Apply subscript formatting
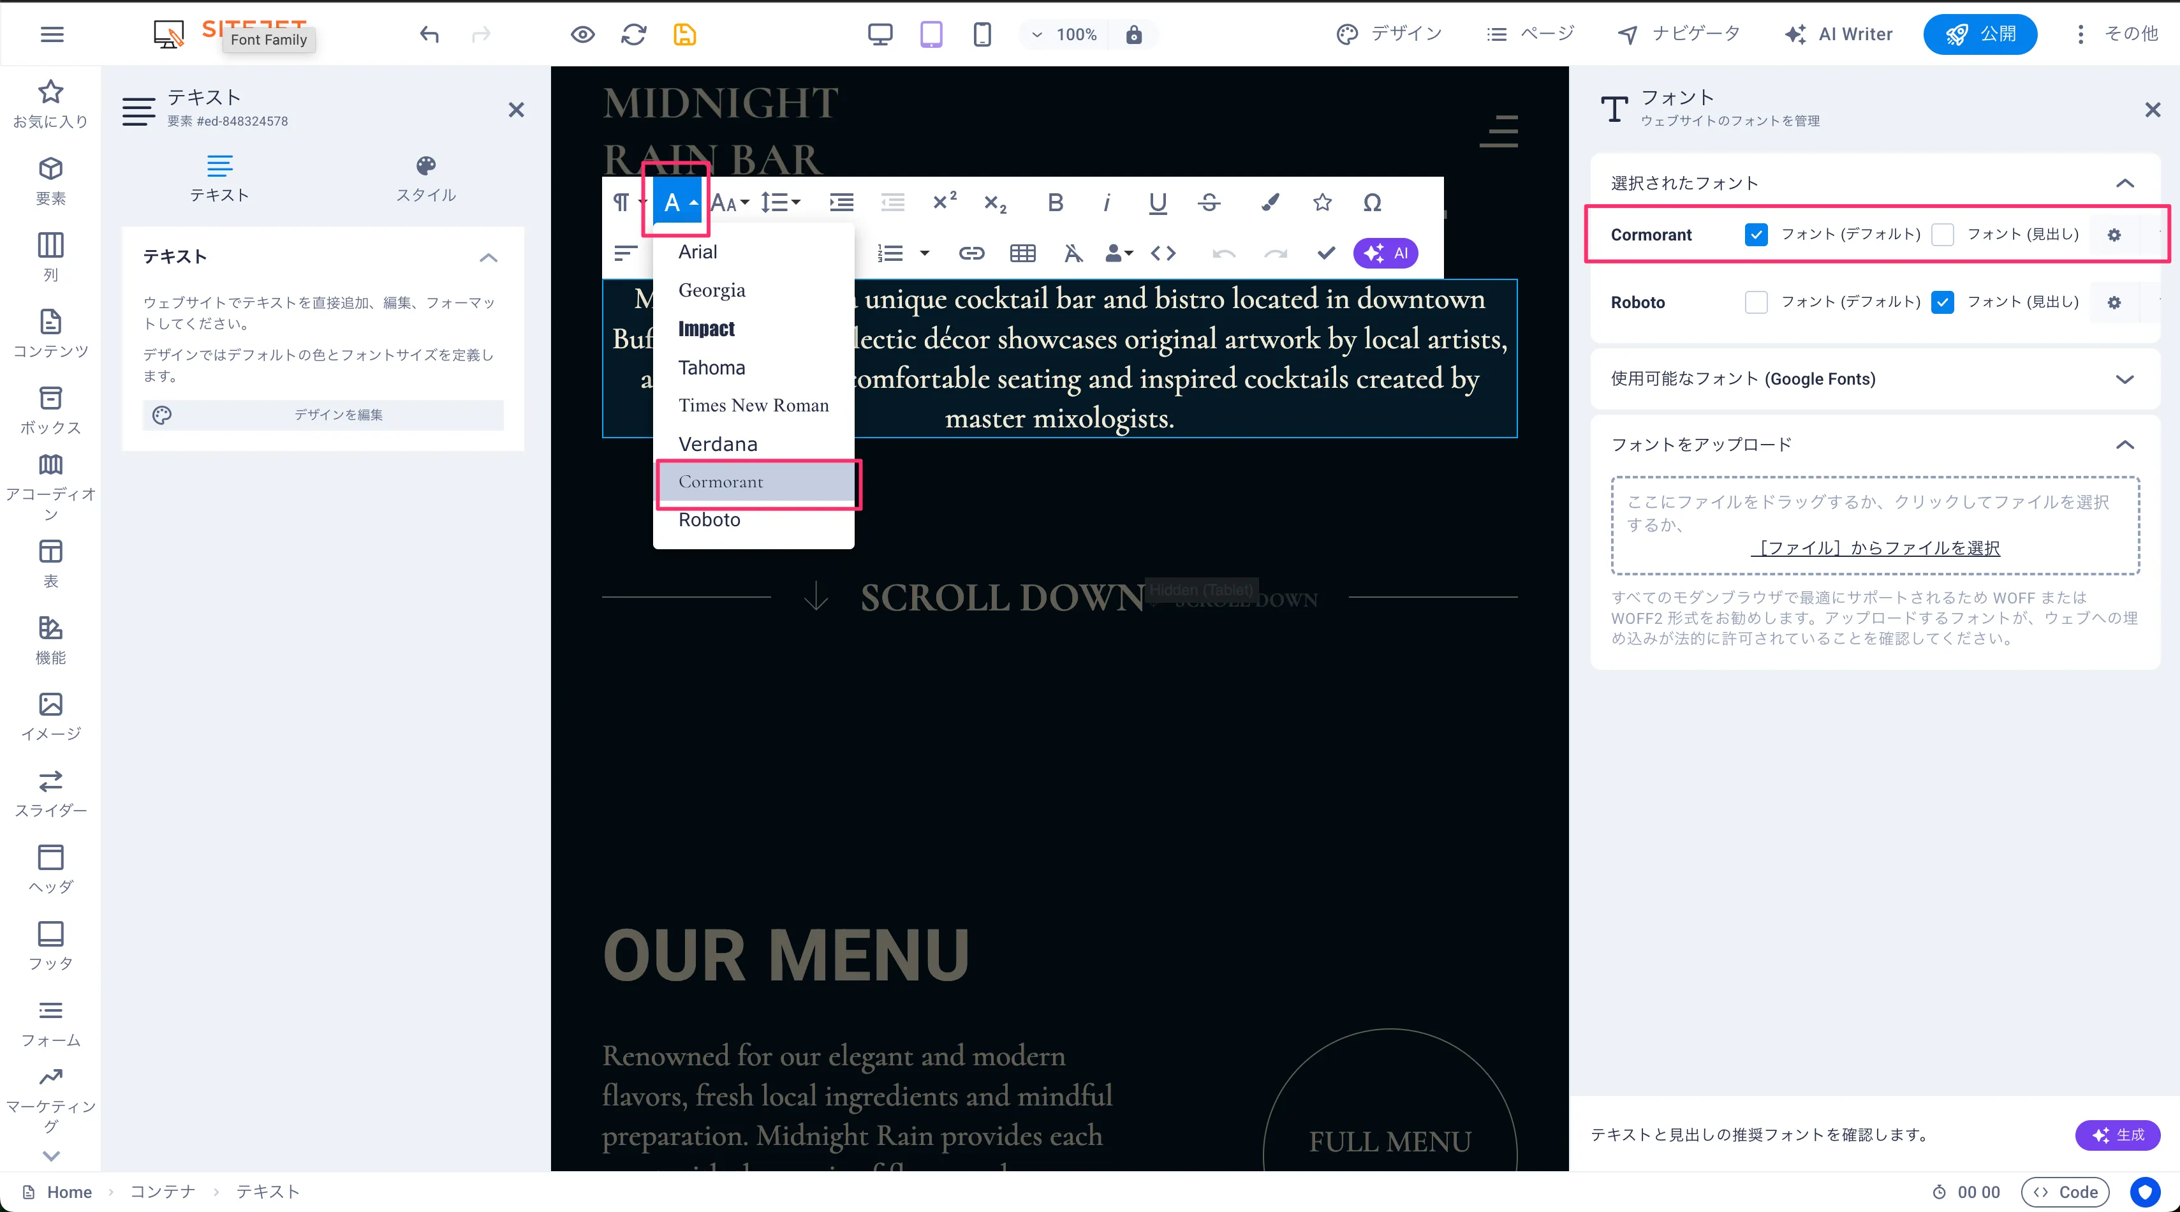Viewport: 2180px width, 1212px height. pos(995,203)
